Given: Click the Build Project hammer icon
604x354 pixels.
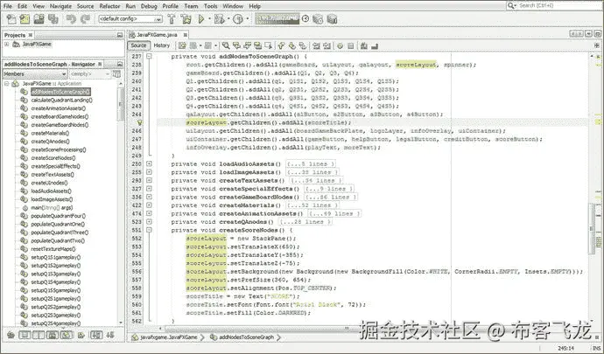Looking at the screenshot, I should pyautogui.click(x=172, y=19).
